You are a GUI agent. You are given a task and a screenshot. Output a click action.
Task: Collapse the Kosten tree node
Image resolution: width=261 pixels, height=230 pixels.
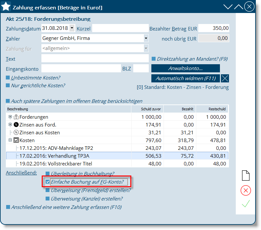pos(10,140)
